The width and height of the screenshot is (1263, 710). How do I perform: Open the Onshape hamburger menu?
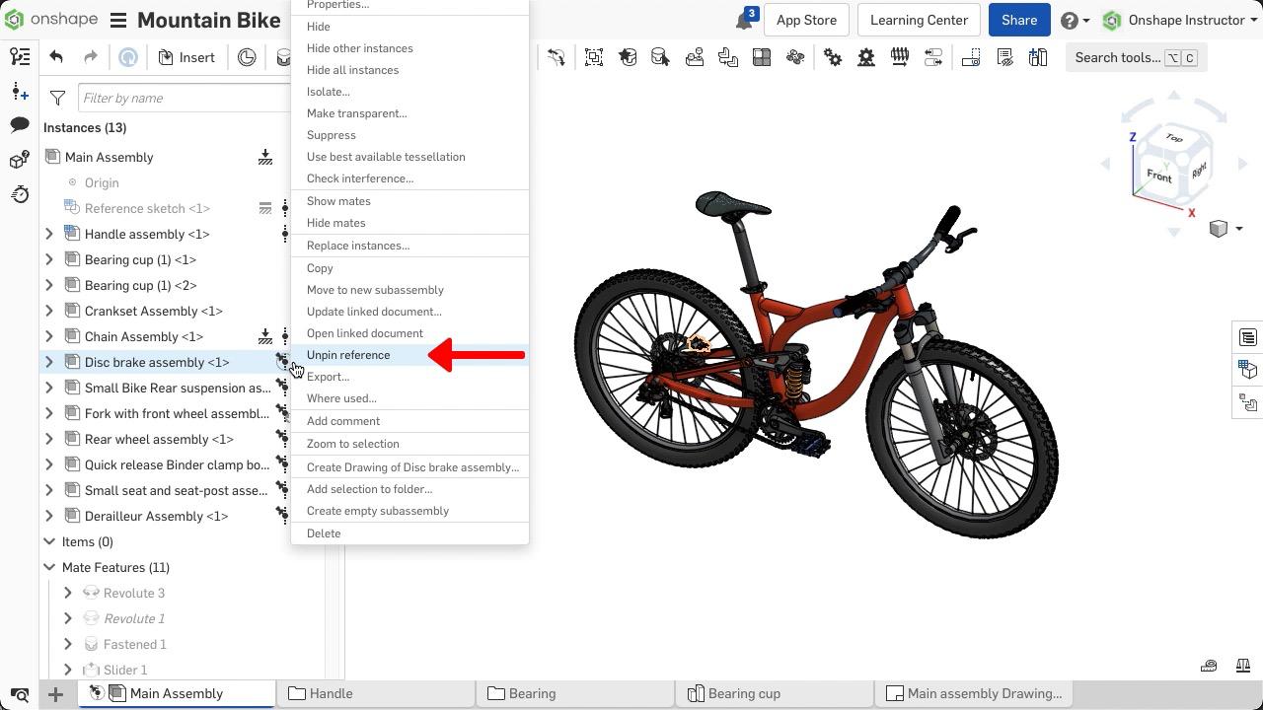pyautogui.click(x=118, y=20)
